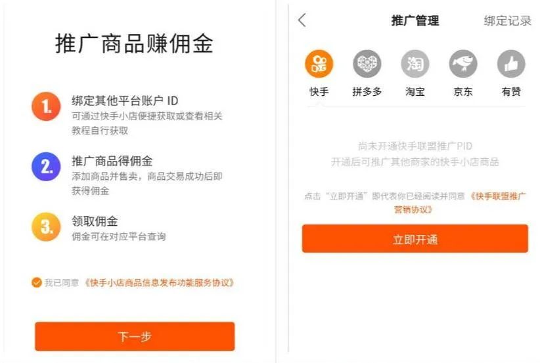Screen dimensions: 540x363
Task: Click the 绑定其他平台账户 ID step heading
Action: (x=125, y=101)
